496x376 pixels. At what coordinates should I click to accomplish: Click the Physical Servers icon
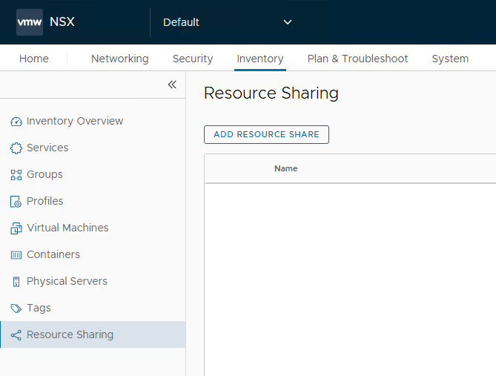(x=16, y=282)
